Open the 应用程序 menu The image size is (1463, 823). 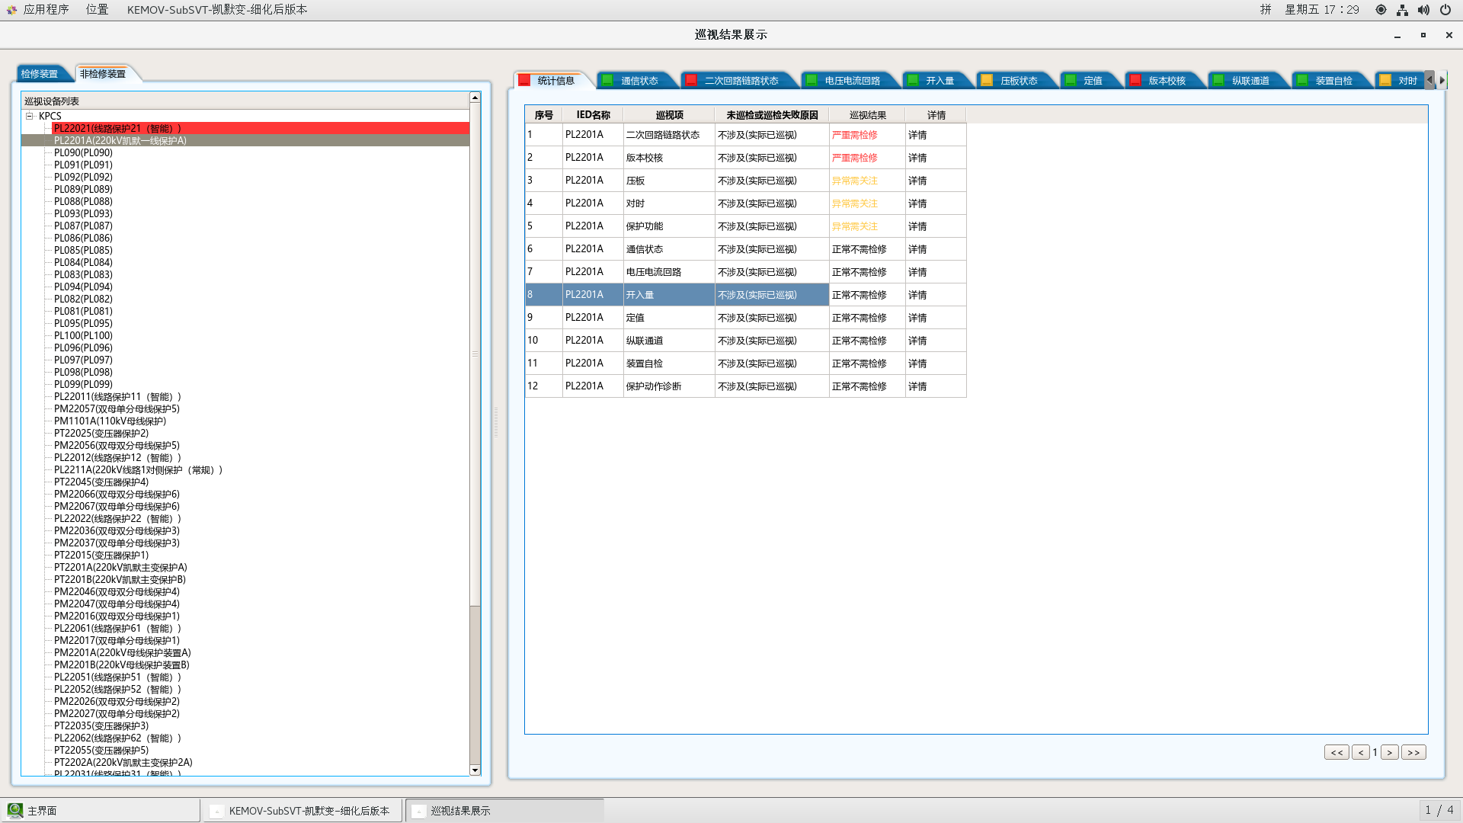click(46, 10)
